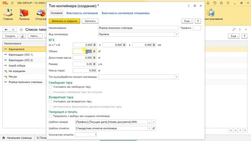Click Записать и закрыть button

tap(64, 21)
